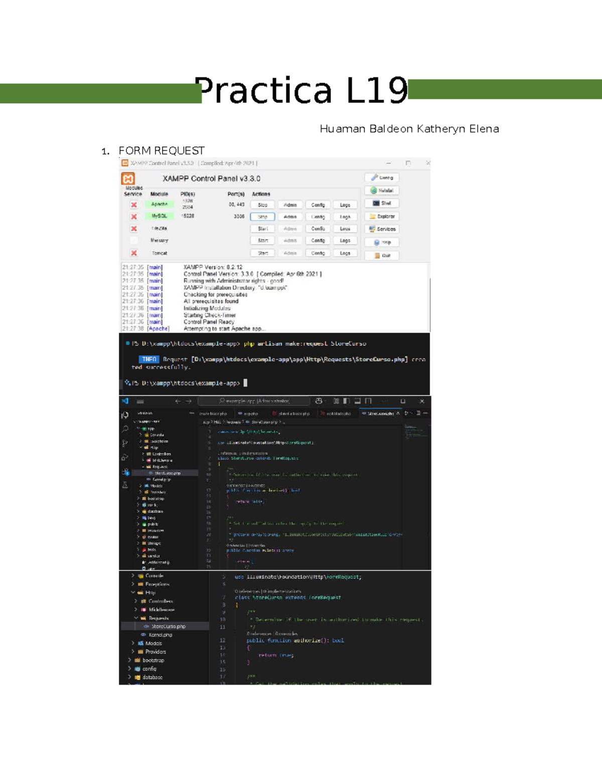The image size is (602, 779).
Task: Open XAMPP Netstat
Action: 382,190
